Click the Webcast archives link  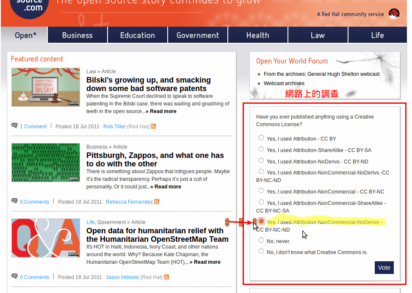(284, 83)
